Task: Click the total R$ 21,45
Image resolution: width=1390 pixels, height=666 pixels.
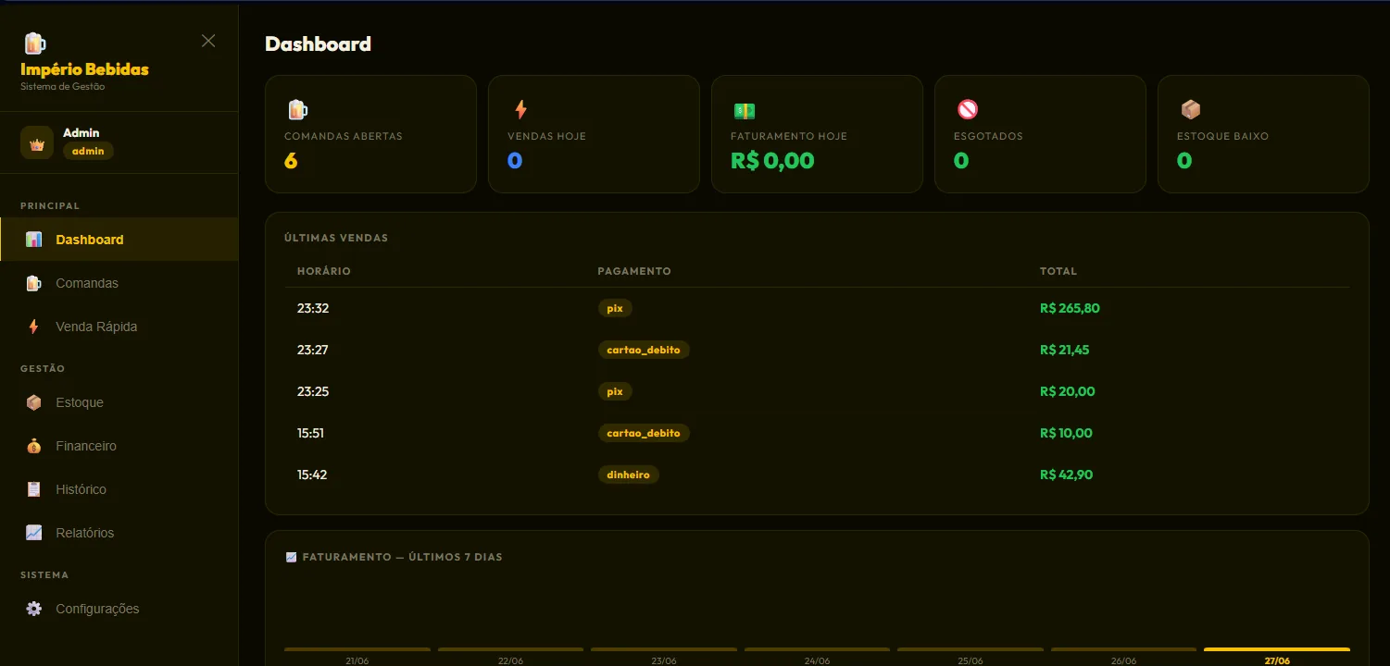Action: click(1065, 350)
